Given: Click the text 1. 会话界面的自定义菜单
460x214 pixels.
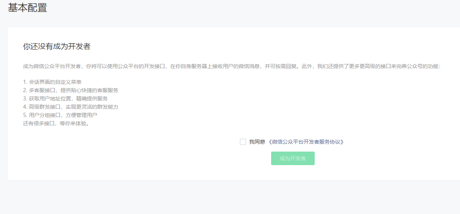Looking at the screenshot, I should tap(52, 82).
